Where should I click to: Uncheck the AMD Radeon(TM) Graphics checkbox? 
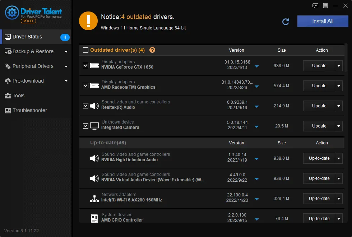click(x=85, y=86)
